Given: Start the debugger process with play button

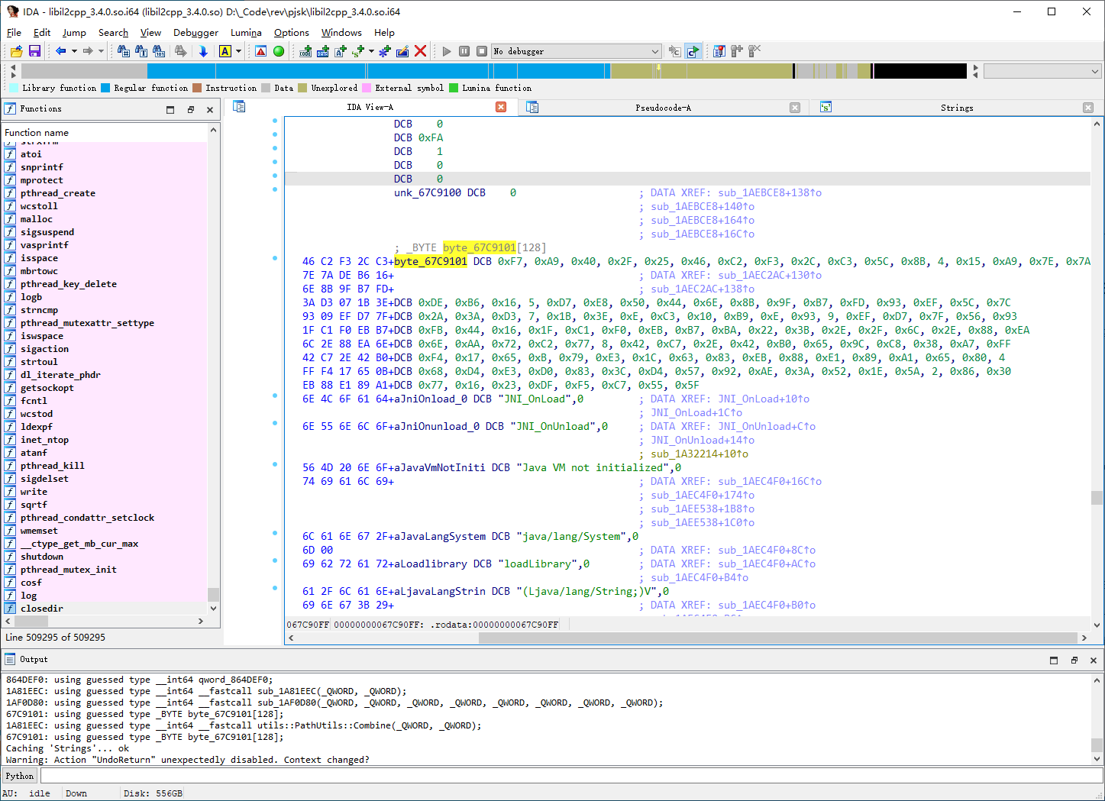Looking at the screenshot, I should pyautogui.click(x=447, y=51).
